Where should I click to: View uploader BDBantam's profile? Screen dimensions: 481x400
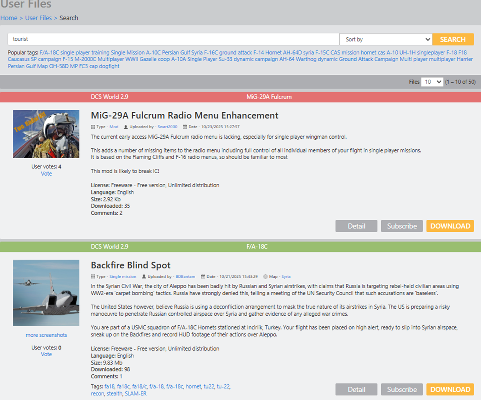point(185,277)
